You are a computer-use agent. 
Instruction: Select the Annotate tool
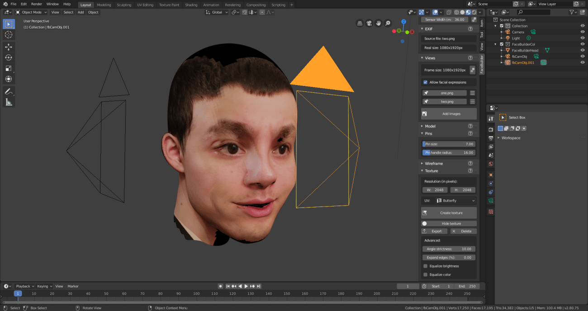[9, 91]
